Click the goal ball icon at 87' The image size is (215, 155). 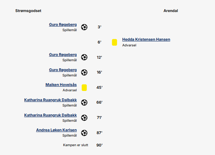pyautogui.click(x=84, y=133)
